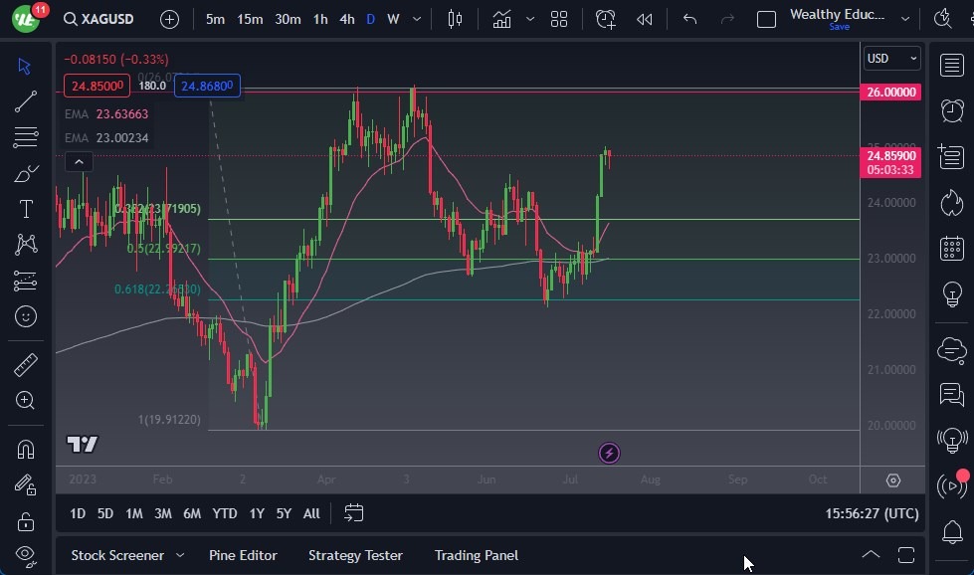Open the USD currency dropdown
Screen dimensions: 974x575
(892, 59)
